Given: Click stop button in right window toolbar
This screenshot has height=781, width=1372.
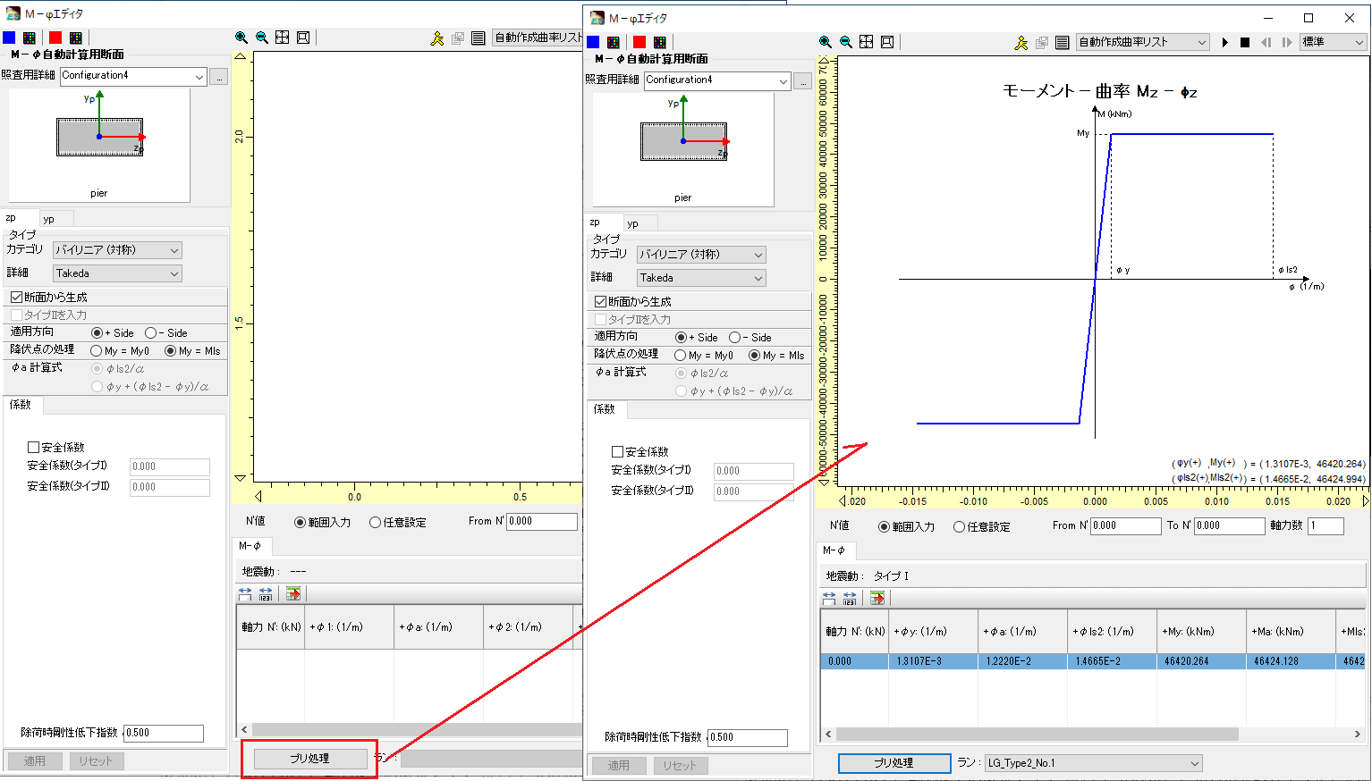Looking at the screenshot, I should (1245, 42).
